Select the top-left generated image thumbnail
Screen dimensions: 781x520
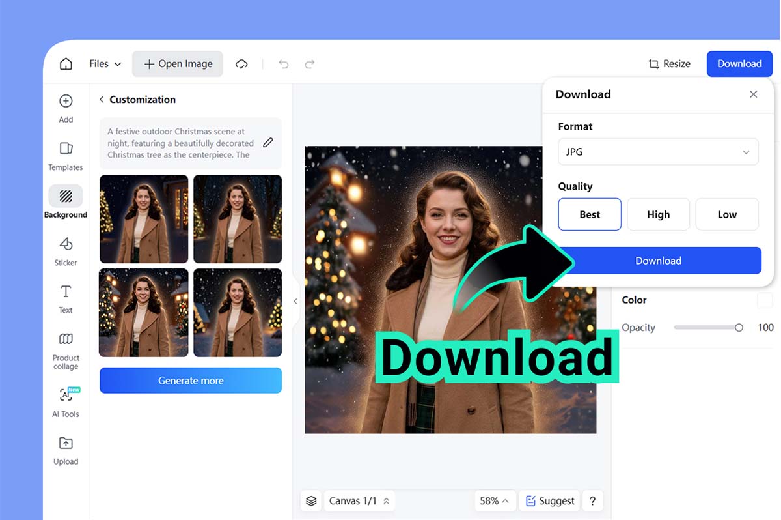pos(143,219)
